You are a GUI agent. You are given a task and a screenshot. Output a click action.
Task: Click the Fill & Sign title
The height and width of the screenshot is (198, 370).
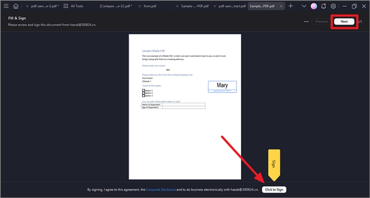click(17, 18)
